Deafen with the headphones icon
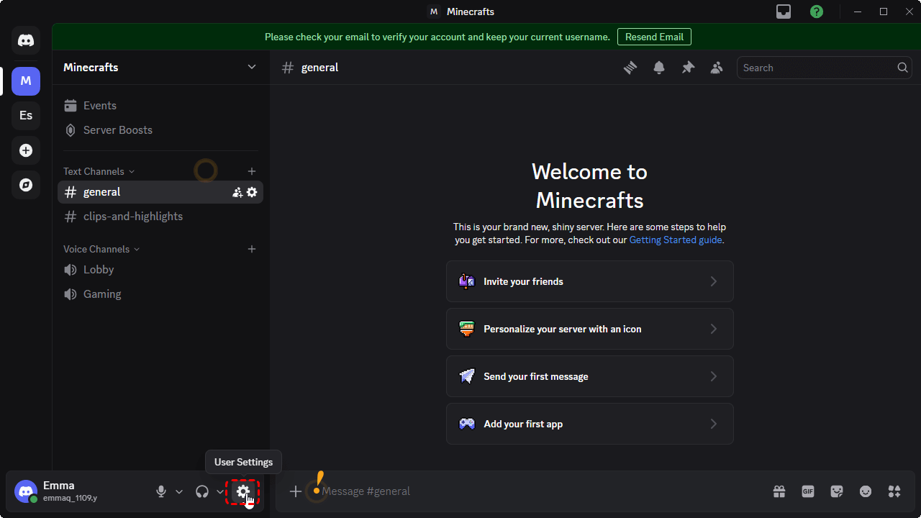The height and width of the screenshot is (518, 921). coord(202,491)
